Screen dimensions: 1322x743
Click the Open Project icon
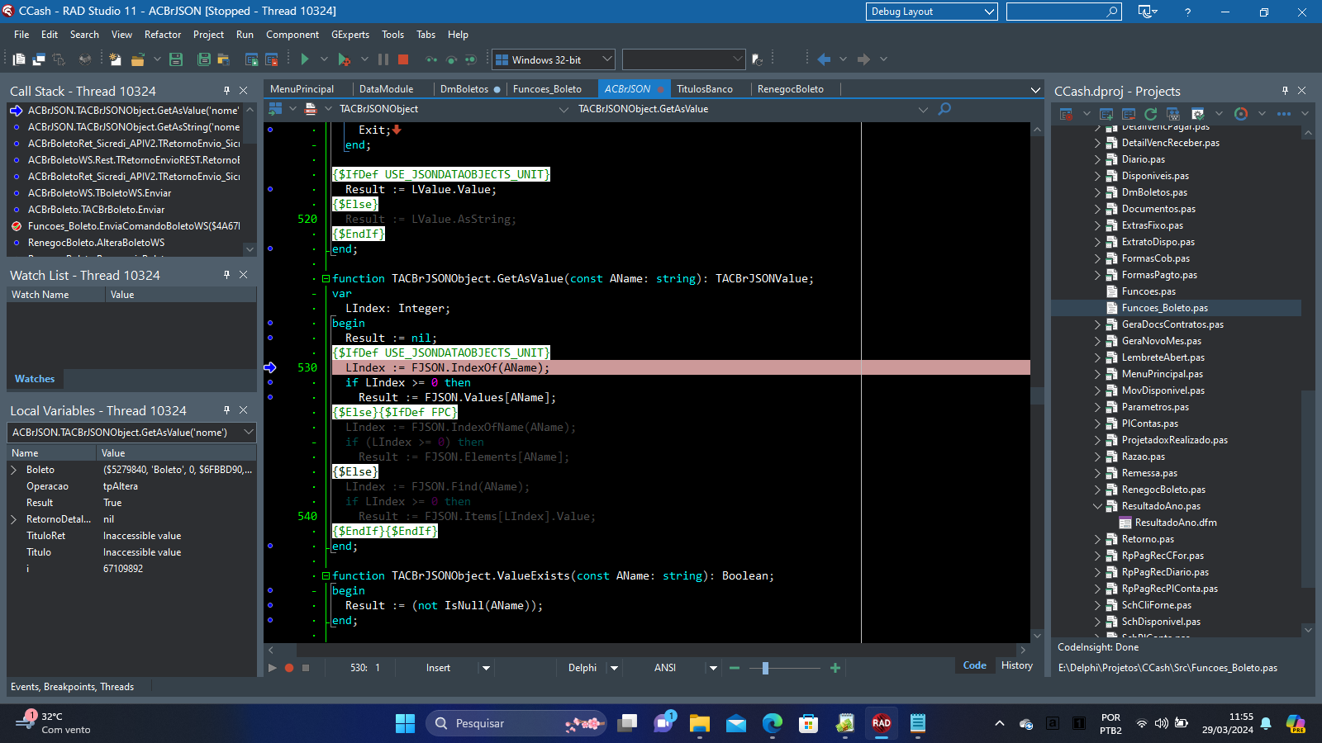[223, 59]
